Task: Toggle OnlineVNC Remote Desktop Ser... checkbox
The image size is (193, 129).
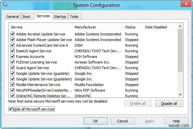Action: coord(12,96)
